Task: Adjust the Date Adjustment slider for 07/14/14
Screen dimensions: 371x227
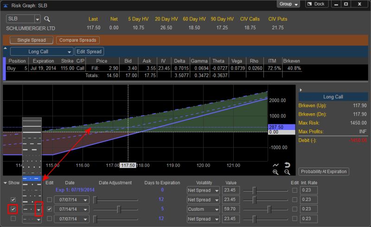Action: [119, 209]
